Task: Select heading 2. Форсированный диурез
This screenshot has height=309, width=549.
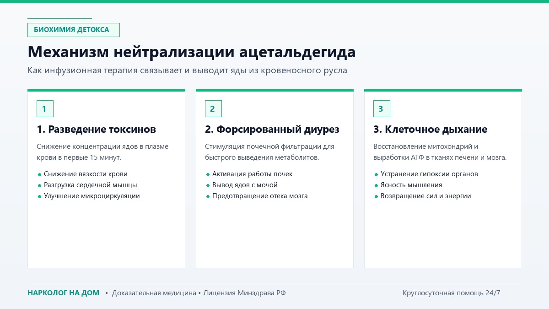Action: (272, 130)
